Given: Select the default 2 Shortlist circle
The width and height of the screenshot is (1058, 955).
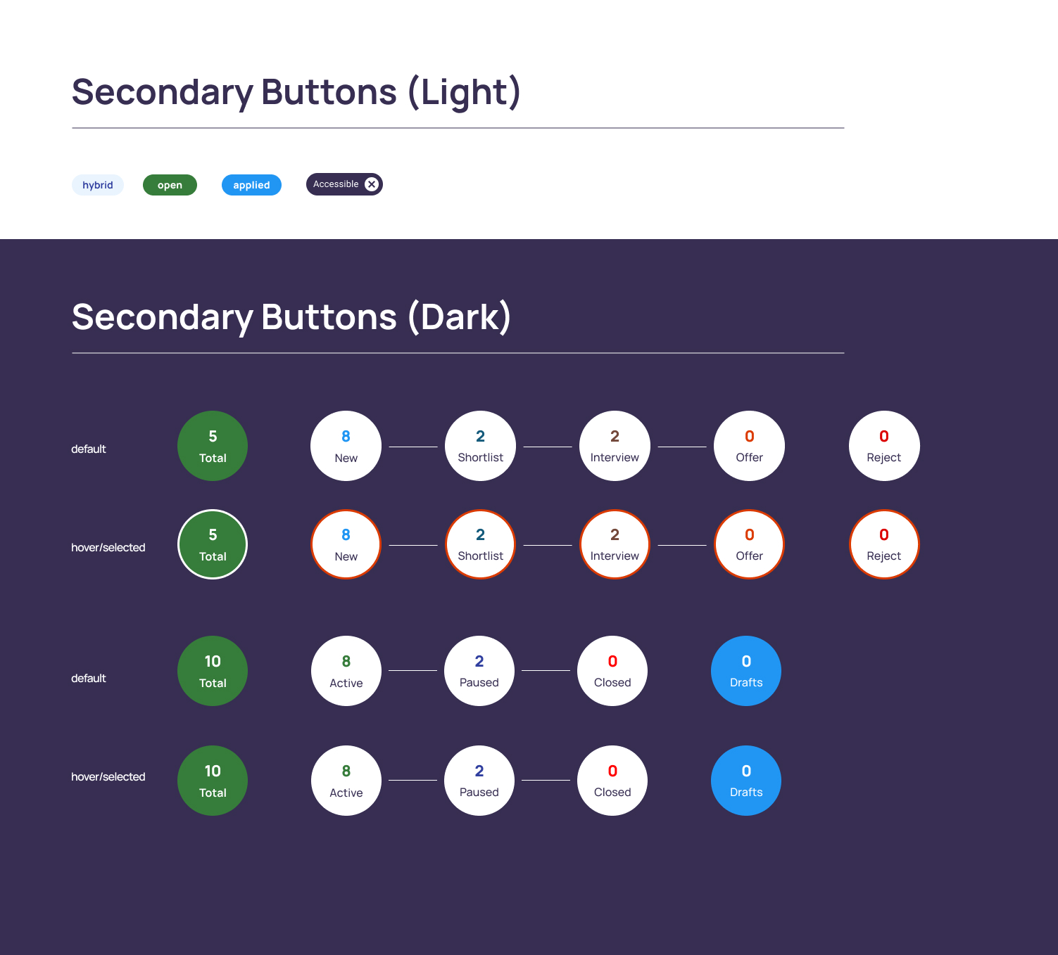Looking at the screenshot, I should 480,446.
